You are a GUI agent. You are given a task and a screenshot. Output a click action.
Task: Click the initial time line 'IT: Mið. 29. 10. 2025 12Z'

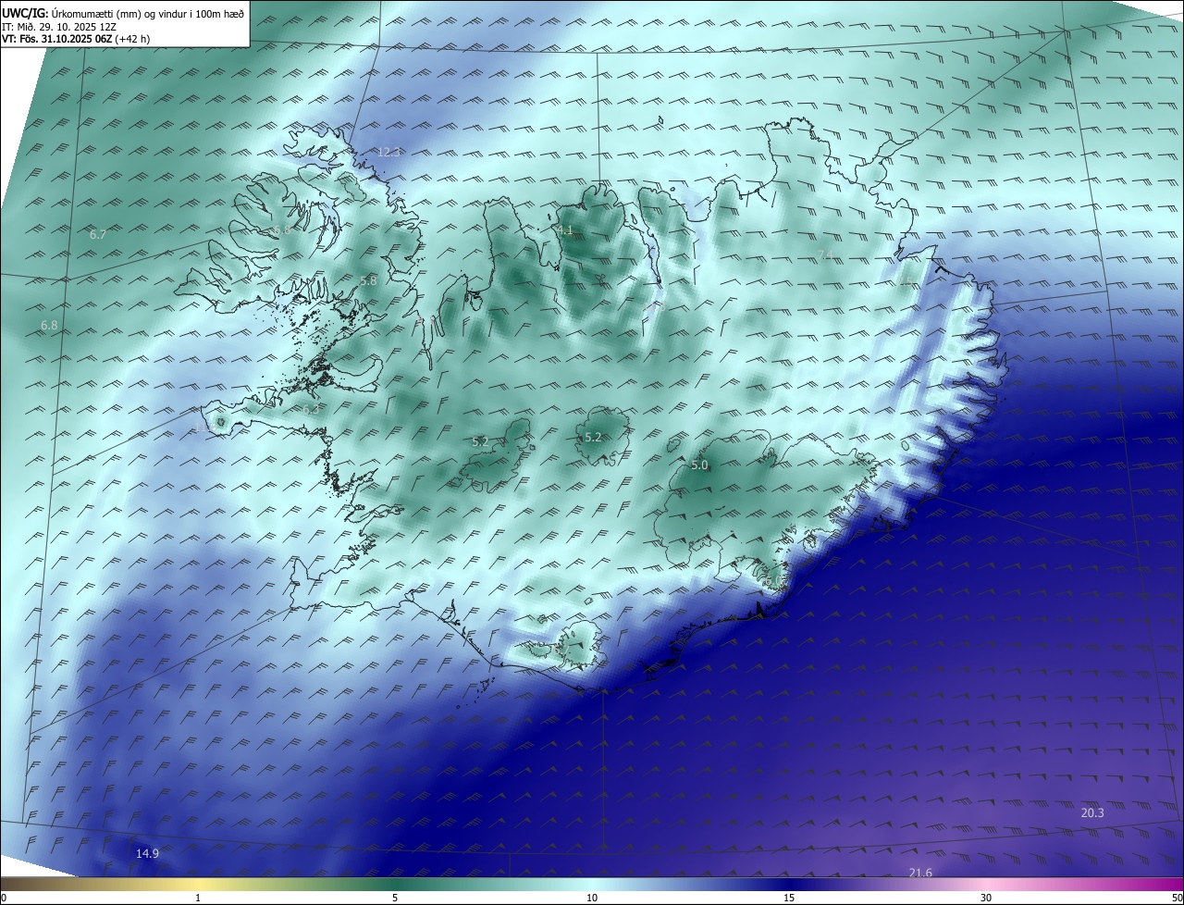pyautogui.click(x=60, y=26)
